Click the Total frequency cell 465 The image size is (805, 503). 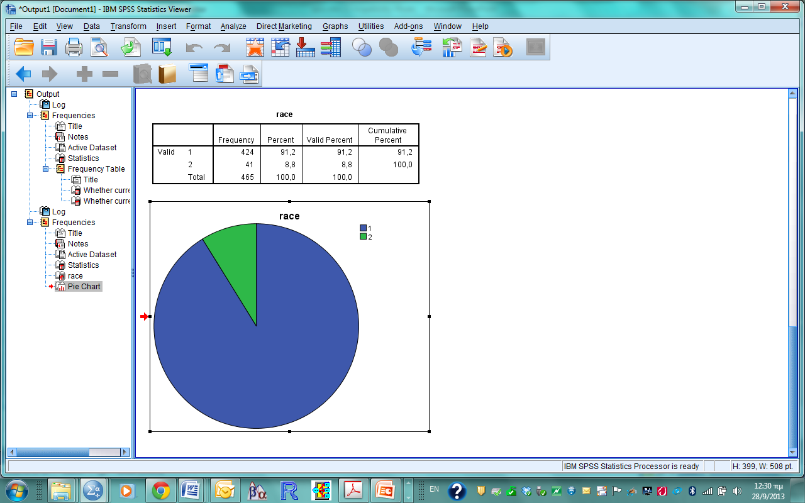(x=247, y=177)
